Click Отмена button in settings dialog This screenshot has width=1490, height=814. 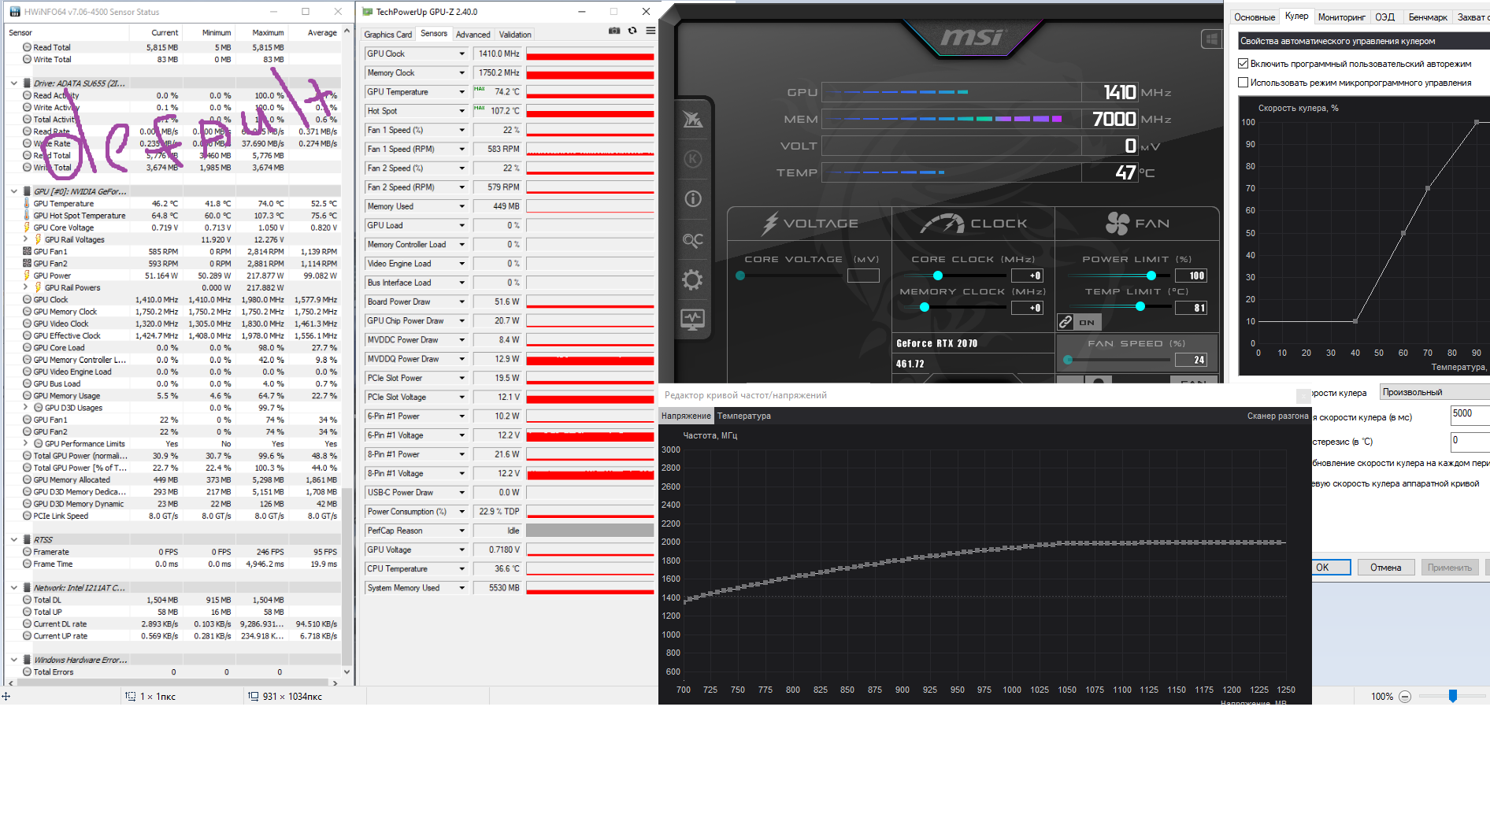1386,568
